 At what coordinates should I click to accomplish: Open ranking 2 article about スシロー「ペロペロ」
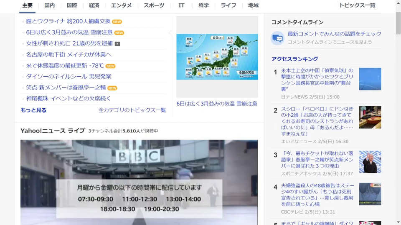pos(317,121)
